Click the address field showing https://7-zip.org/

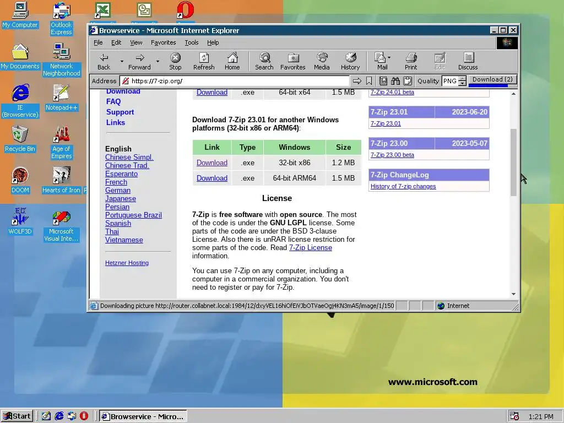click(x=235, y=81)
